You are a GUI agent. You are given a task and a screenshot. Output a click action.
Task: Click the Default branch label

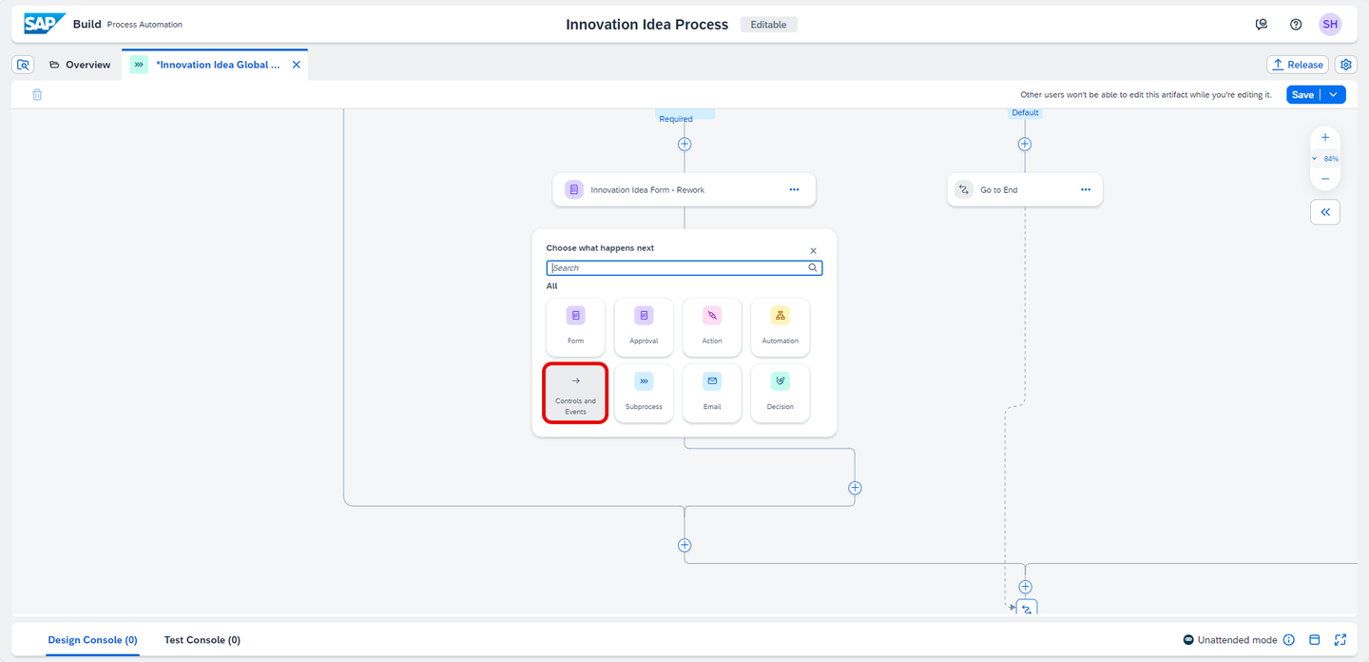pos(1025,112)
